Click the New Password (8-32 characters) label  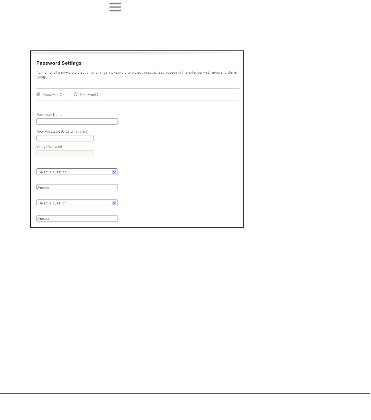(63, 132)
